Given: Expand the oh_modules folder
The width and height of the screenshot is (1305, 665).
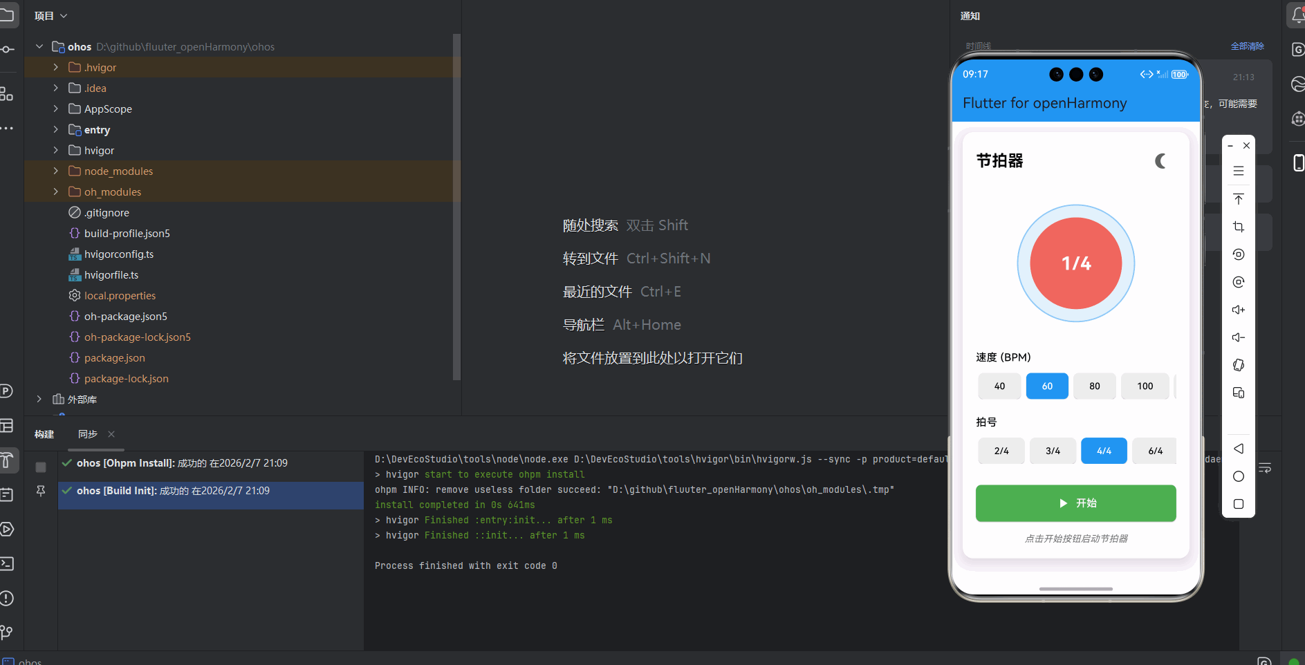Looking at the screenshot, I should click(56, 191).
